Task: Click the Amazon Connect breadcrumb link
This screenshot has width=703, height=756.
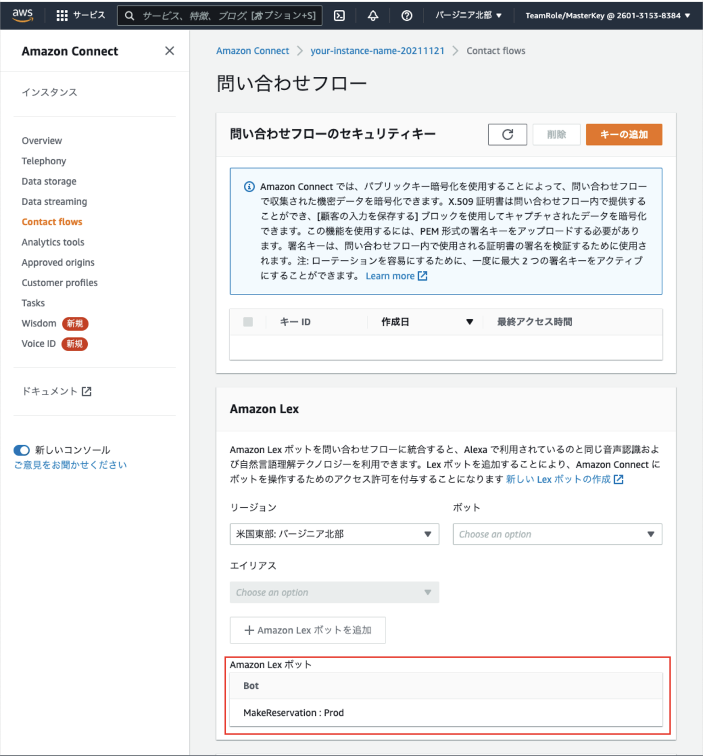Action: [253, 51]
